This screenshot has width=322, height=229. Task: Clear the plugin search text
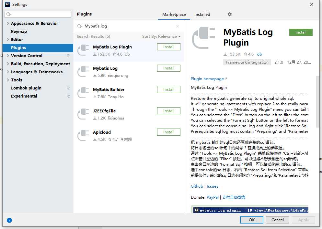(178, 26)
